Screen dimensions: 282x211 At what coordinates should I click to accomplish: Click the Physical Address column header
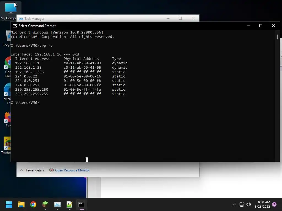(x=81, y=59)
